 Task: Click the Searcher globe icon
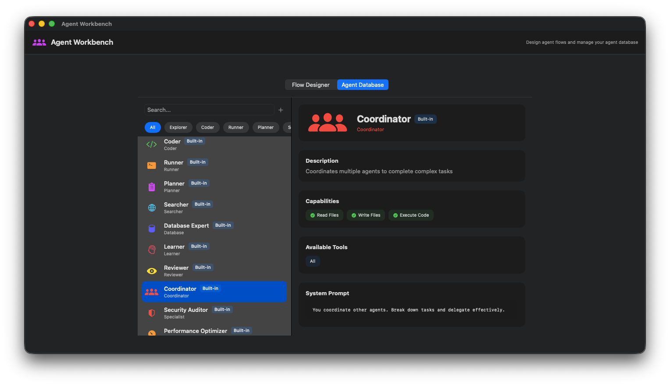pos(151,207)
